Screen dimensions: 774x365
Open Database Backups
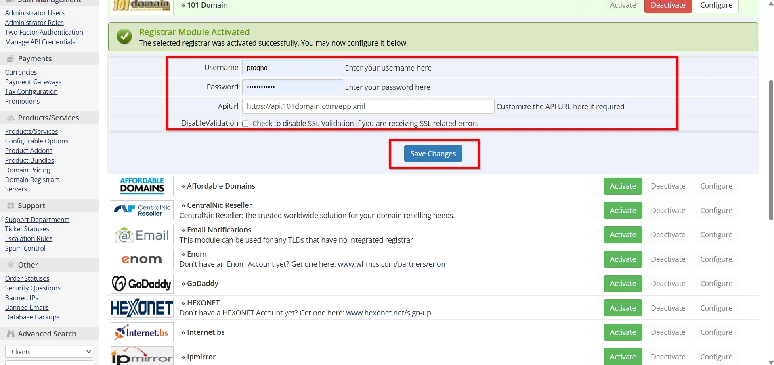(32, 317)
